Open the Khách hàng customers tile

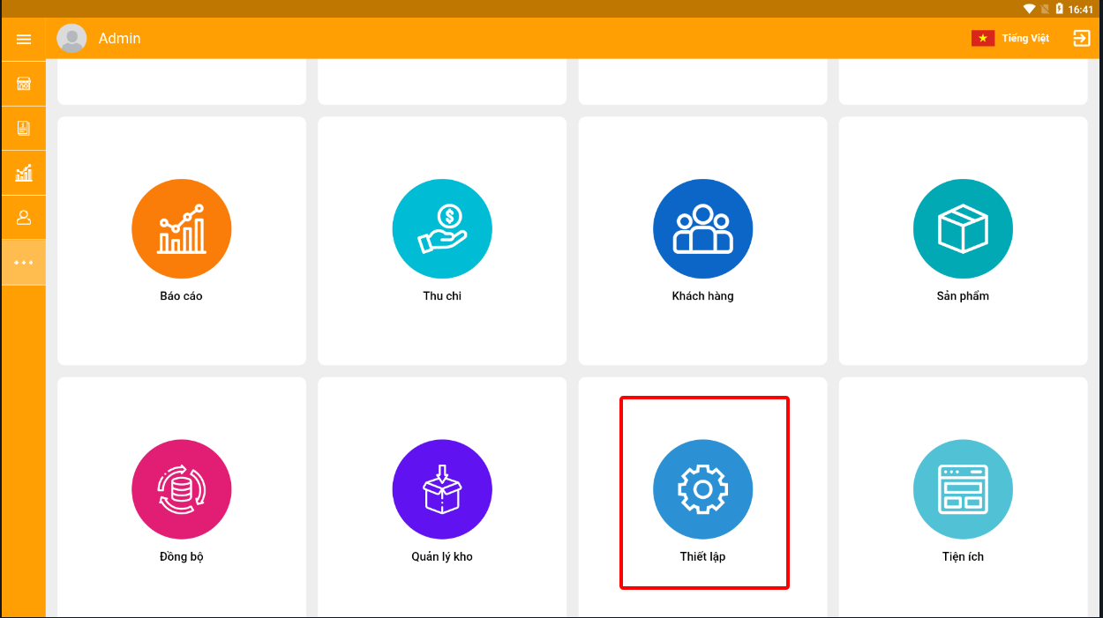click(x=702, y=240)
